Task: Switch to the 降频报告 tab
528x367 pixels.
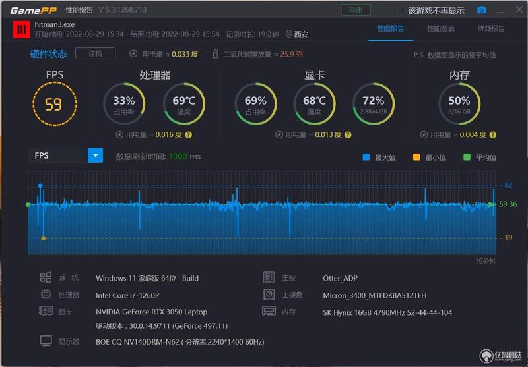Action: pos(491,28)
